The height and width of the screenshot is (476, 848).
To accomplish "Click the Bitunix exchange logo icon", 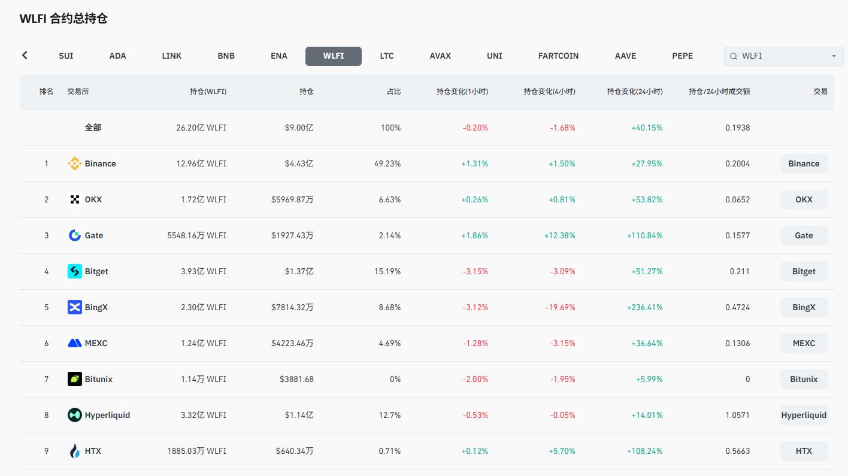I will (74, 379).
